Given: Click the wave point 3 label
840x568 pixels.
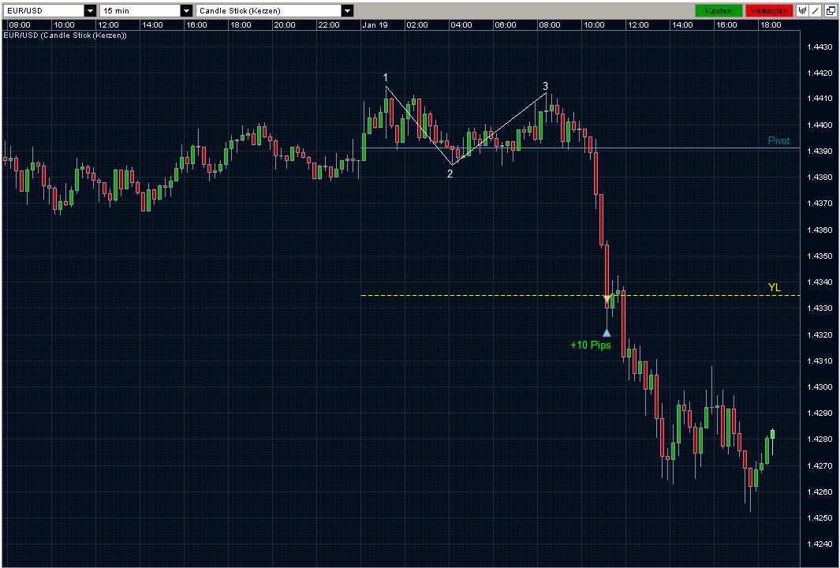Looking at the screenshot, I should coord(545,86).
